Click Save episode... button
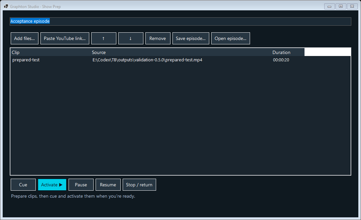This screenshot has width=361, height=220. [191, 38]
